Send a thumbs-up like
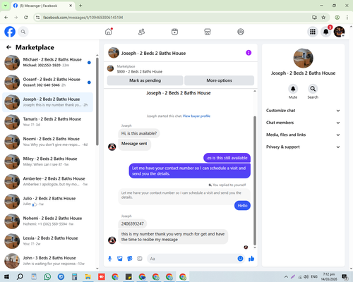The image size is (353, 282). coord(251,259)
